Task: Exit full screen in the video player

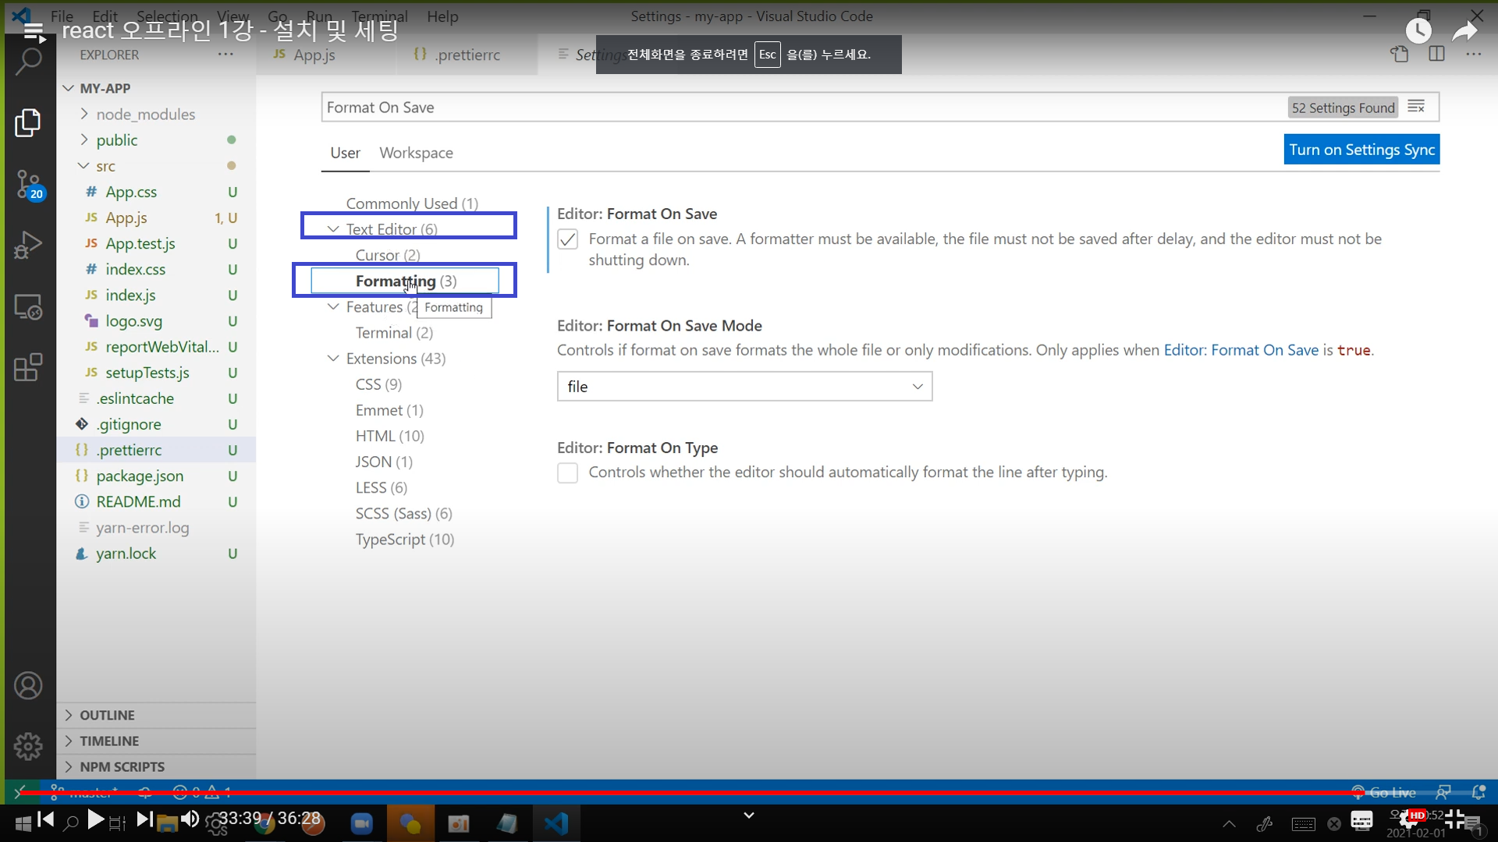Action: (1455, 819)
